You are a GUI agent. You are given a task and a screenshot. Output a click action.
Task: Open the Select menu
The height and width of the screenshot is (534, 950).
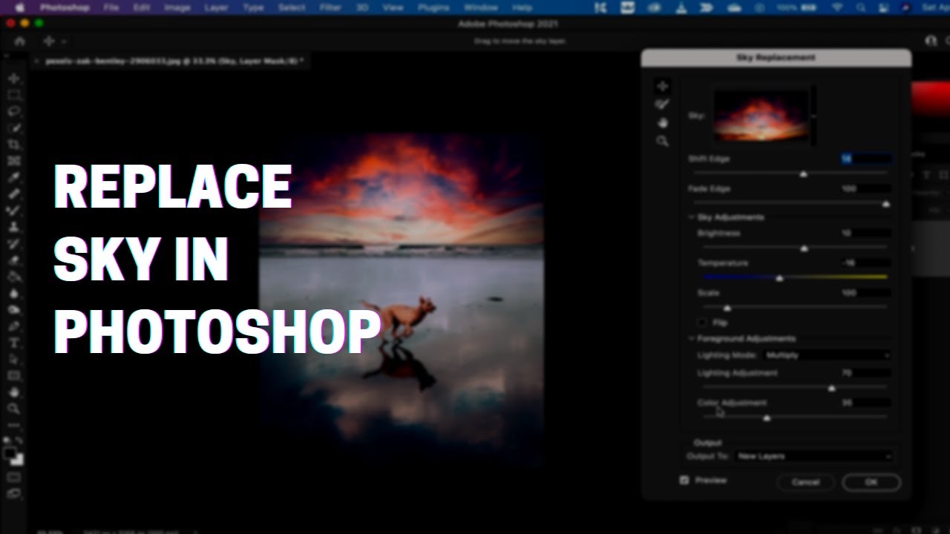292,7
